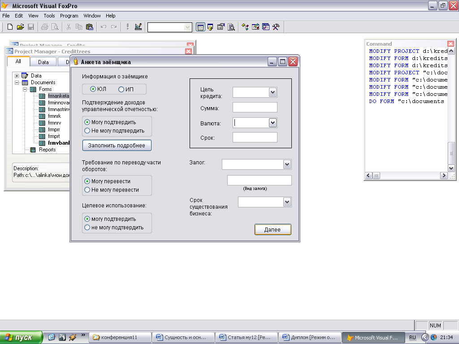Select 'Не могу подтвердить' income radio button
459x344 pixels.
[x=87, y=131]
